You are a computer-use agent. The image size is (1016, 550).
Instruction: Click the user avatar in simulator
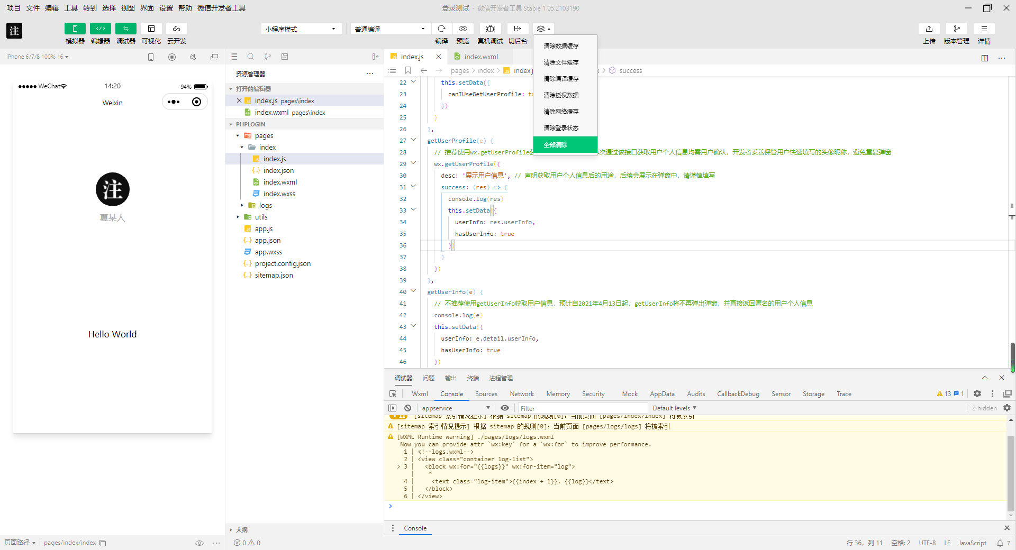click(x=112, y=189)
